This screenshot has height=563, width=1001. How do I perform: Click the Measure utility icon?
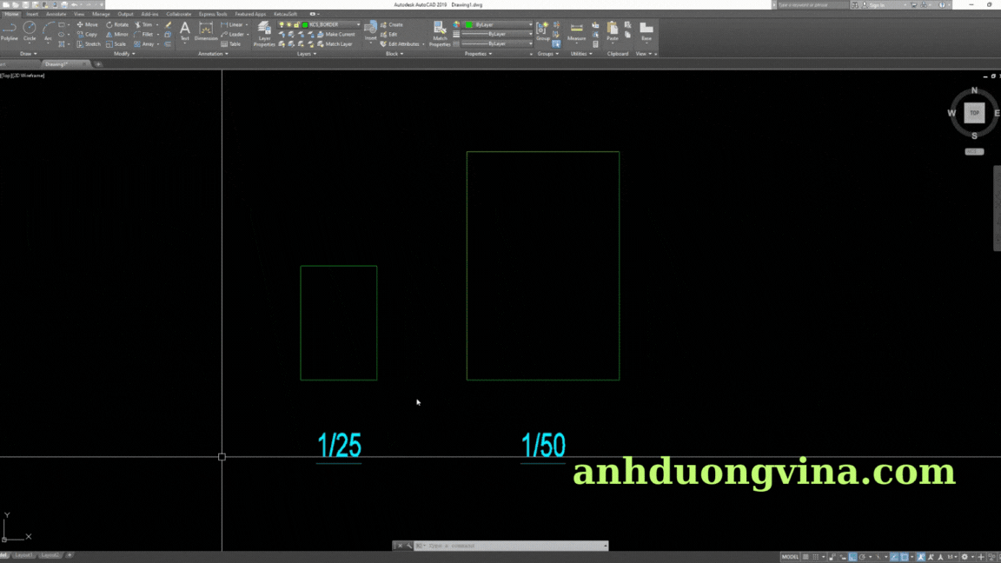[576, 31]
